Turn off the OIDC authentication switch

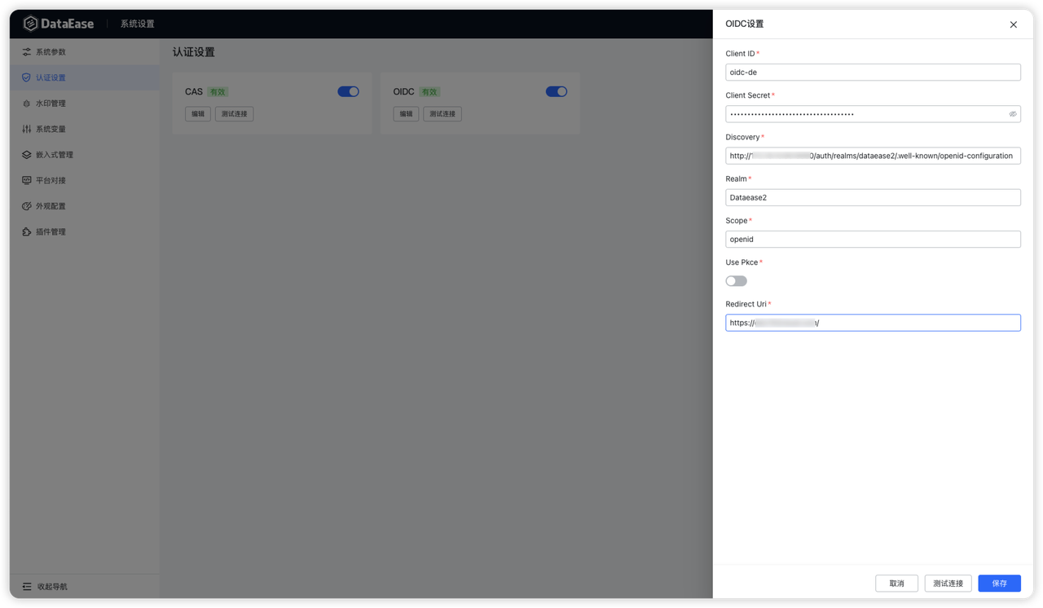coord(557,92)
